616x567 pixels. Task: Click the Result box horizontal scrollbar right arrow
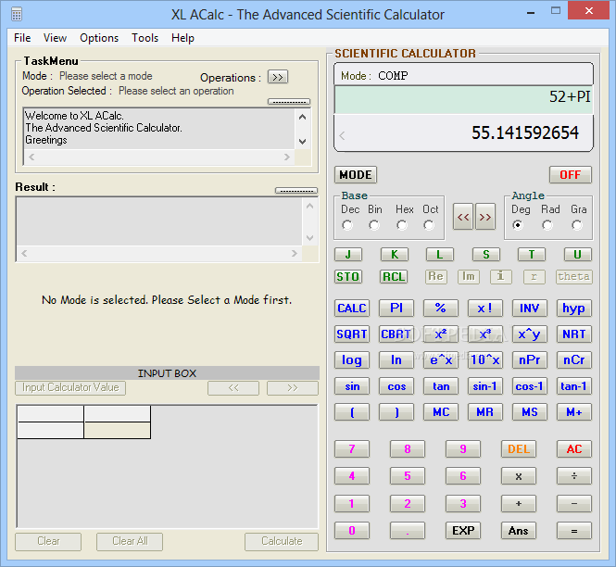[x=295, y=254]
